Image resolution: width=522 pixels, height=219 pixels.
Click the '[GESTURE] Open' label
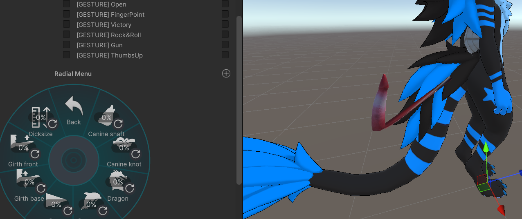coord(101,4)
